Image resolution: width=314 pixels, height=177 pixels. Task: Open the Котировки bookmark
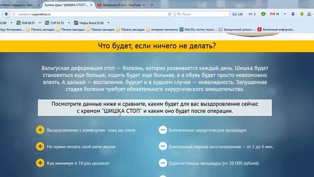[x=12, y=29]
